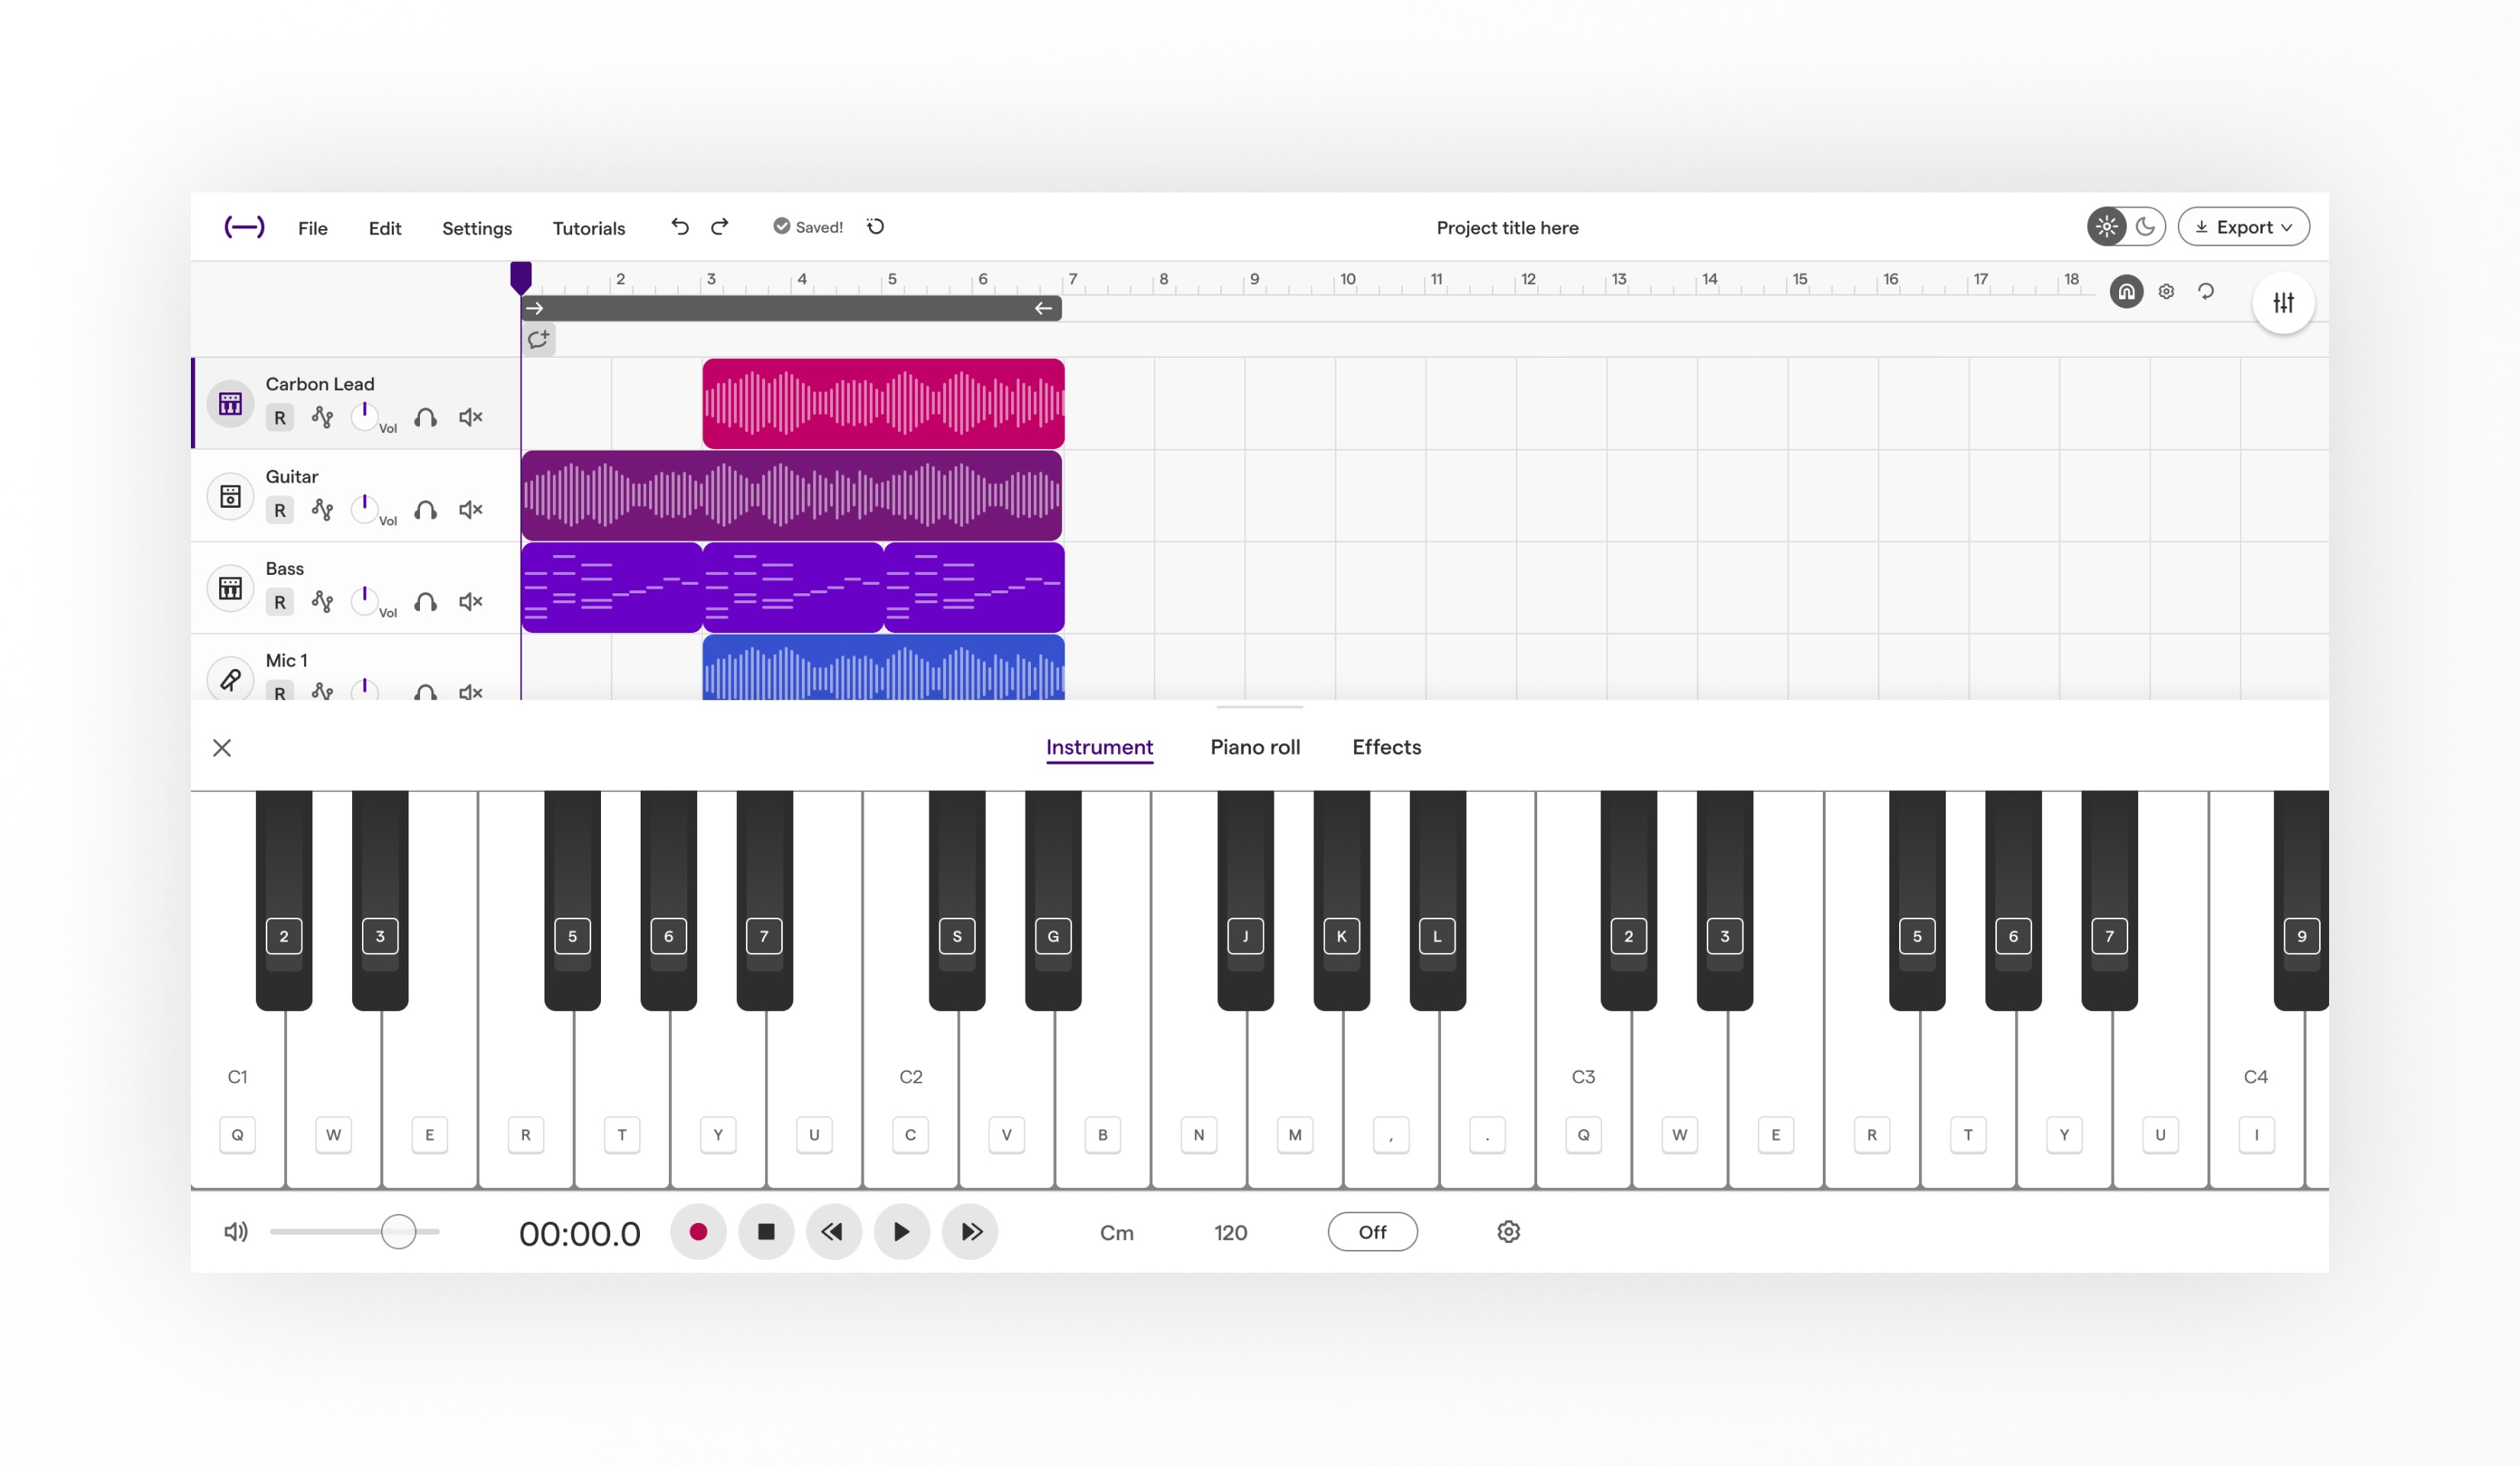The width and height of the screenshot is (2520, 1466).
Task: Open Carbon Lead instrument icon
Action: 230,404
